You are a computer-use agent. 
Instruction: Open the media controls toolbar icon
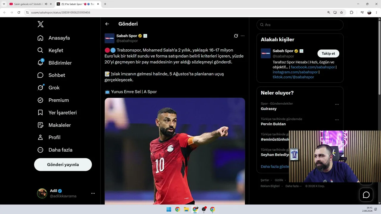click(x=362, y=12)
